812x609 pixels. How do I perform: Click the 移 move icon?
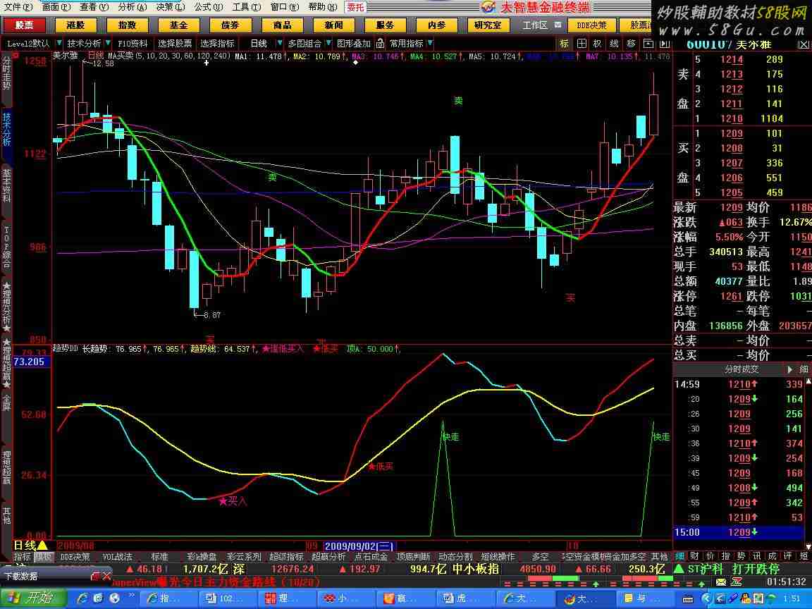coord(631,44)
